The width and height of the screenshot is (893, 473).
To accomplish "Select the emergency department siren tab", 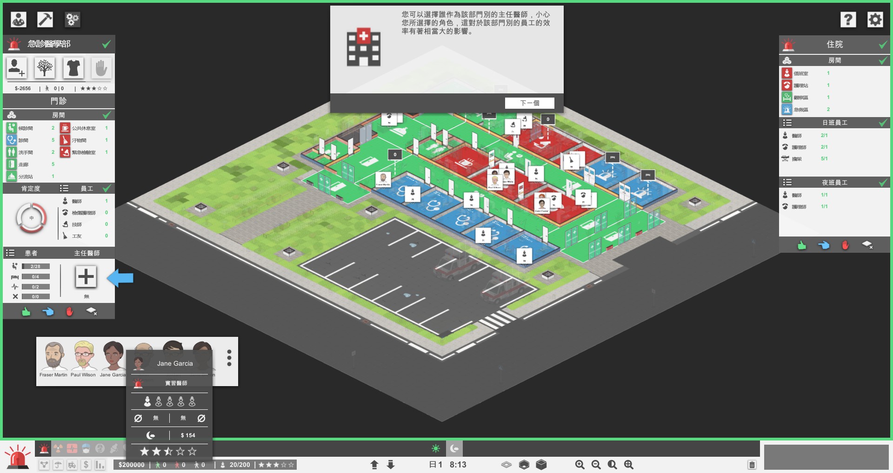I will [44, 448].
